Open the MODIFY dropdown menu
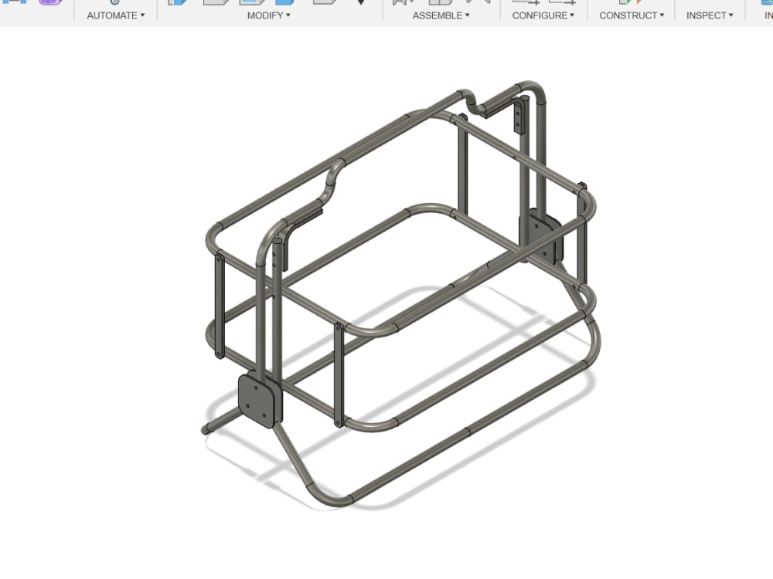Image resolution: width=773 pixels, height=579 pixels. [269, 15]
